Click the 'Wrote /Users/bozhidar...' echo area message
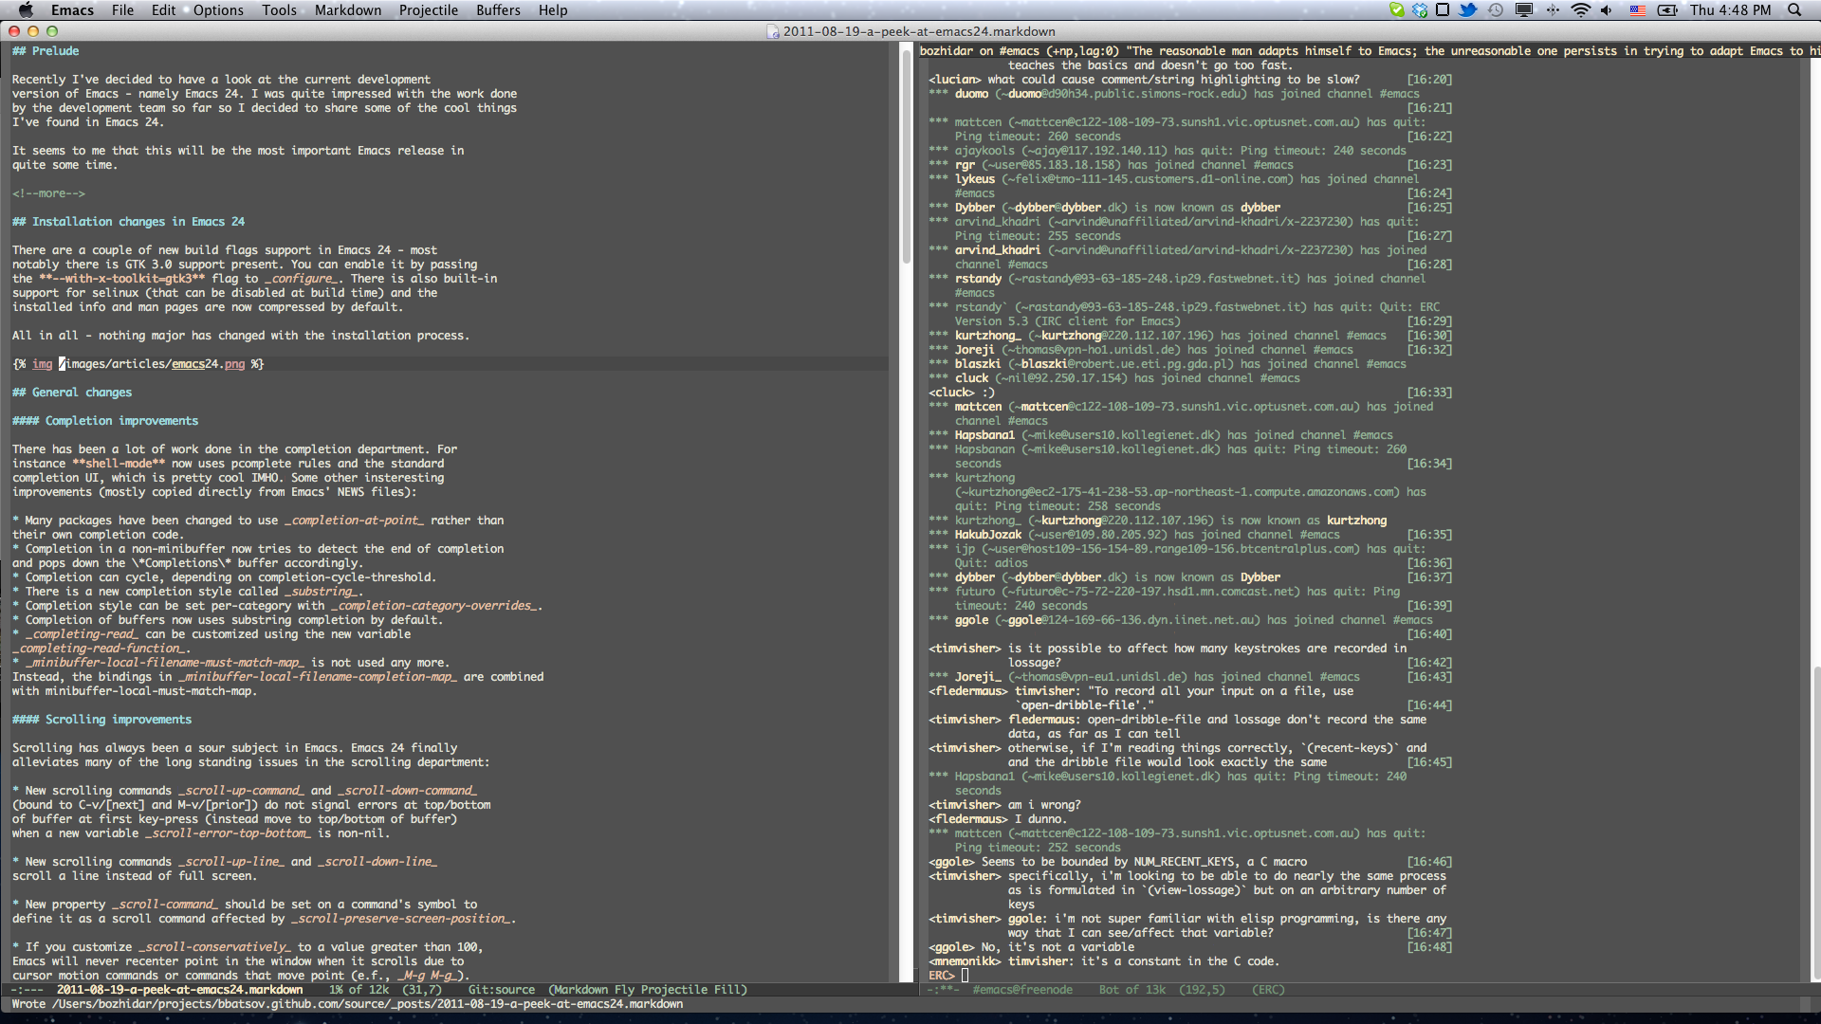The width and height of the screenshot is (1821, 1024). click(x=347, y=1004)
